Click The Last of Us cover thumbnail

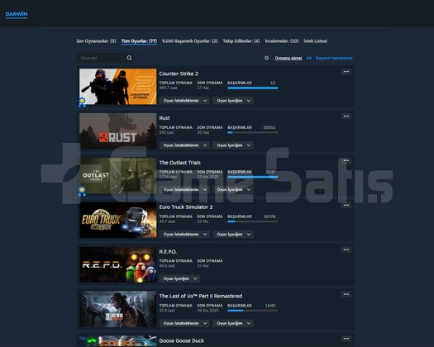(x=118, y=309)
